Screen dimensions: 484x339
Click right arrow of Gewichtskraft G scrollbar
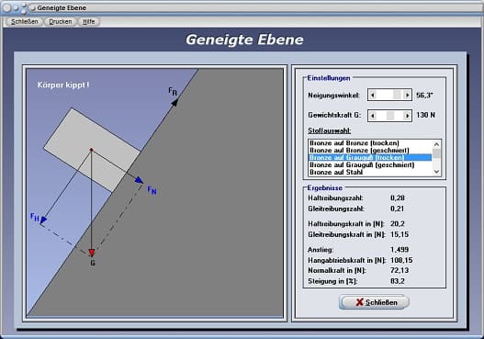tap(407, 116)
